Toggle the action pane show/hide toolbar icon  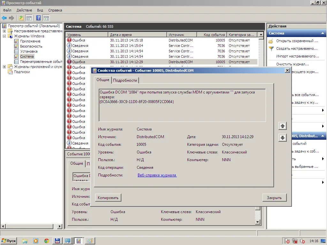tap(46, 18)
